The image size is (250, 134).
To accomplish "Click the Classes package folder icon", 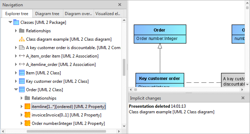I will tap(16, 22).
